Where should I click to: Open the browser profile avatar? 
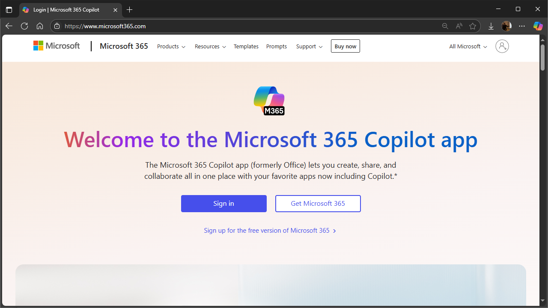tap(506, 26)
